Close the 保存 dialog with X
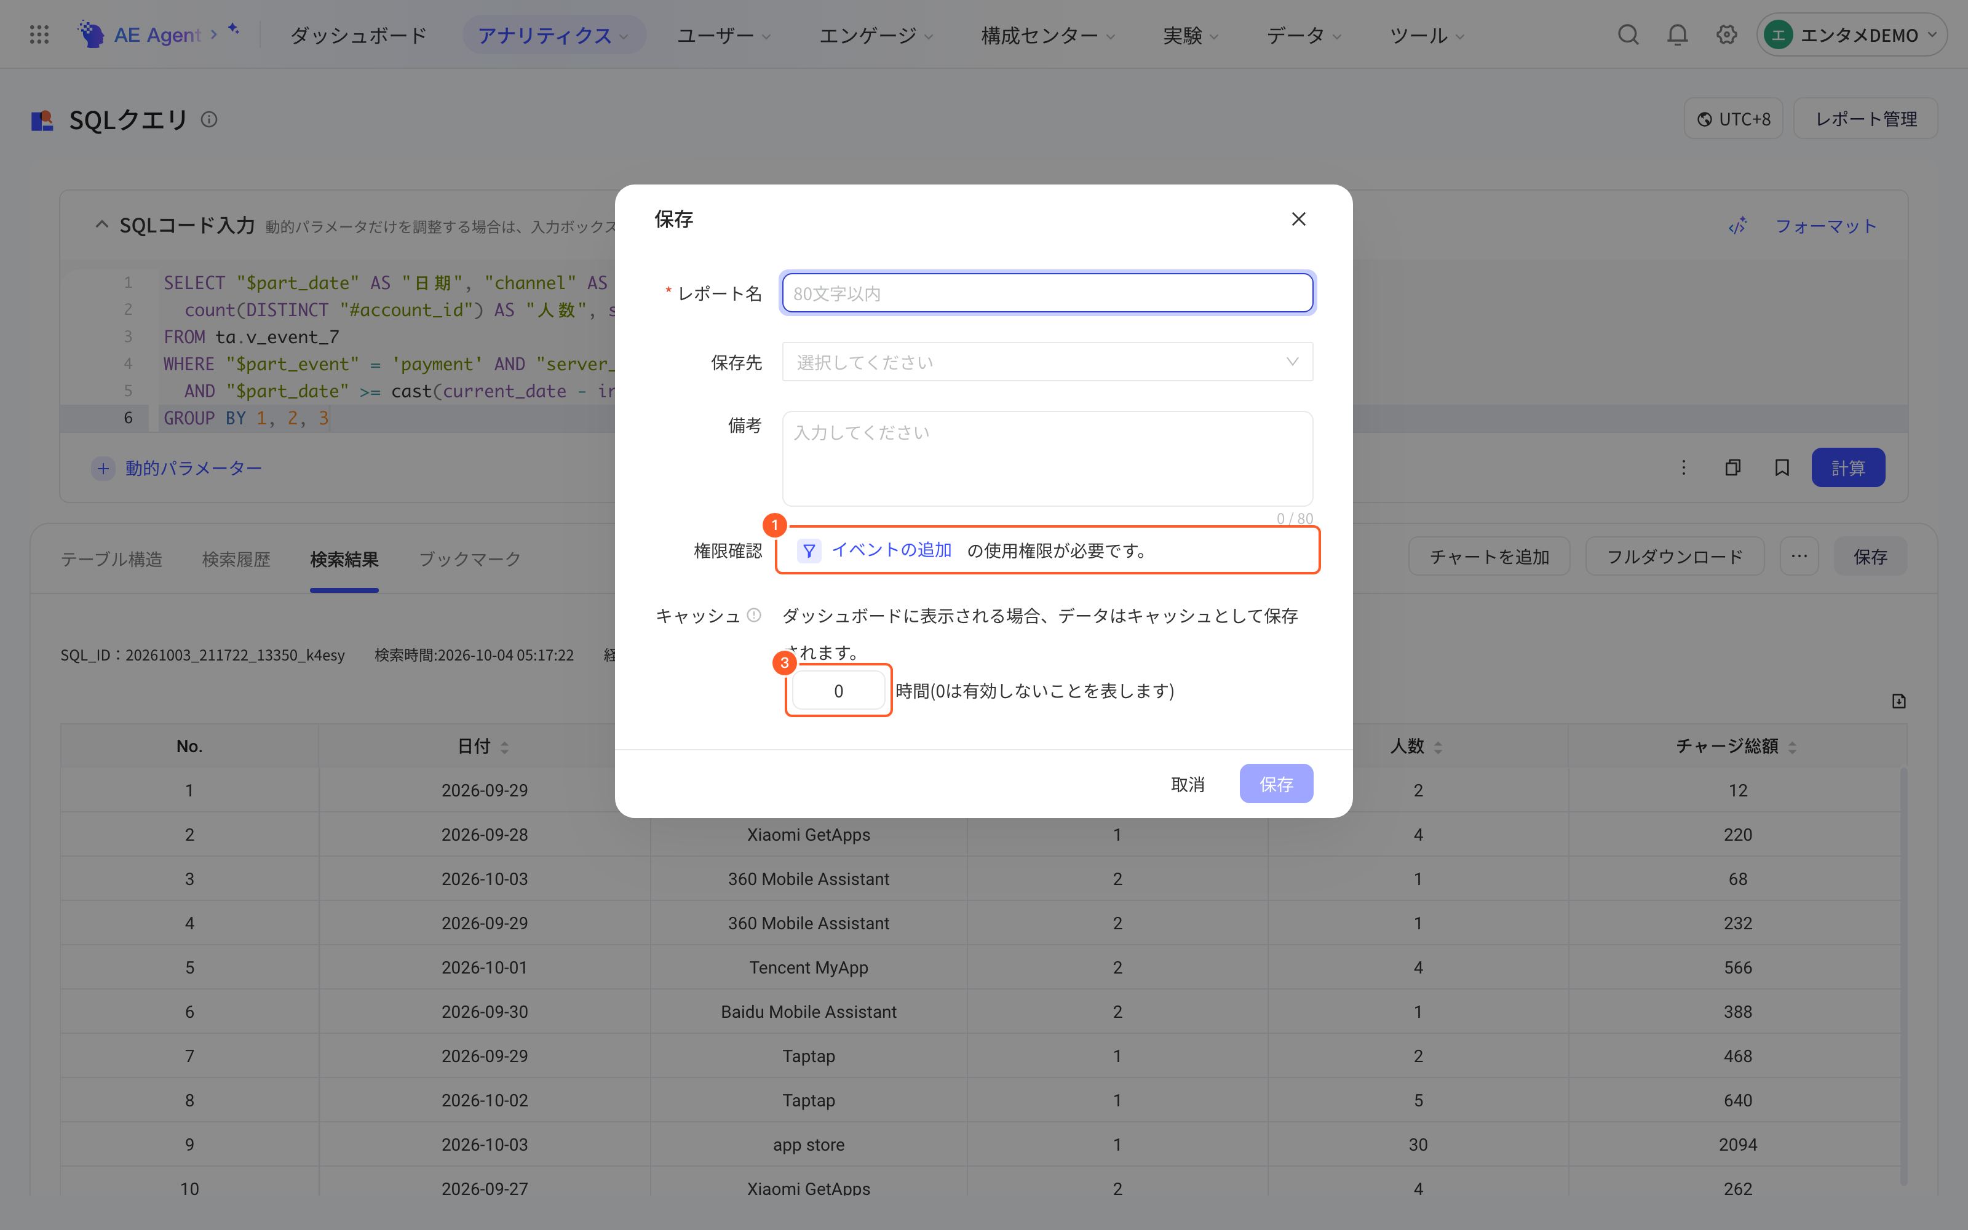 (1299, 219)
